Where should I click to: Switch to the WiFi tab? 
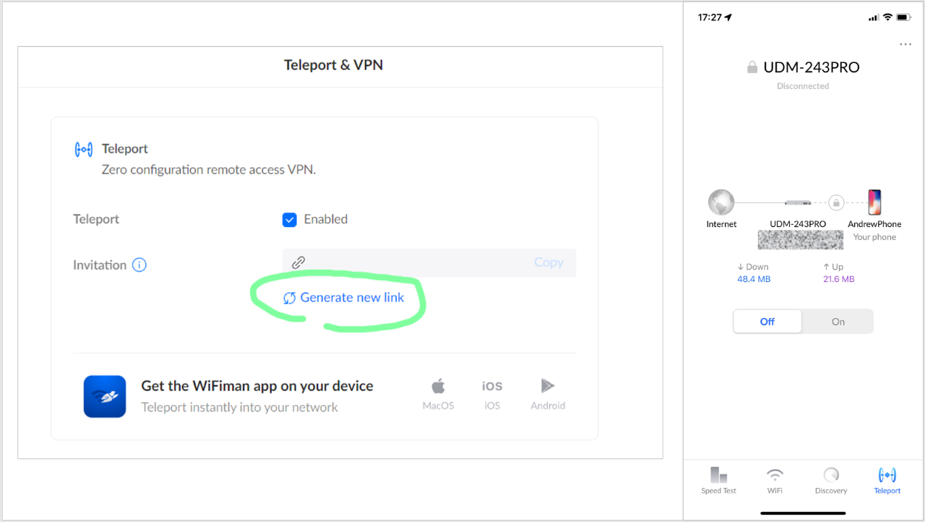click(x=775, y=480)
